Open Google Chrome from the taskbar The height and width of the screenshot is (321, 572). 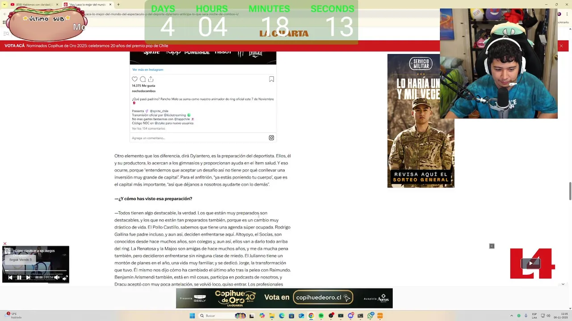[311, 316]
